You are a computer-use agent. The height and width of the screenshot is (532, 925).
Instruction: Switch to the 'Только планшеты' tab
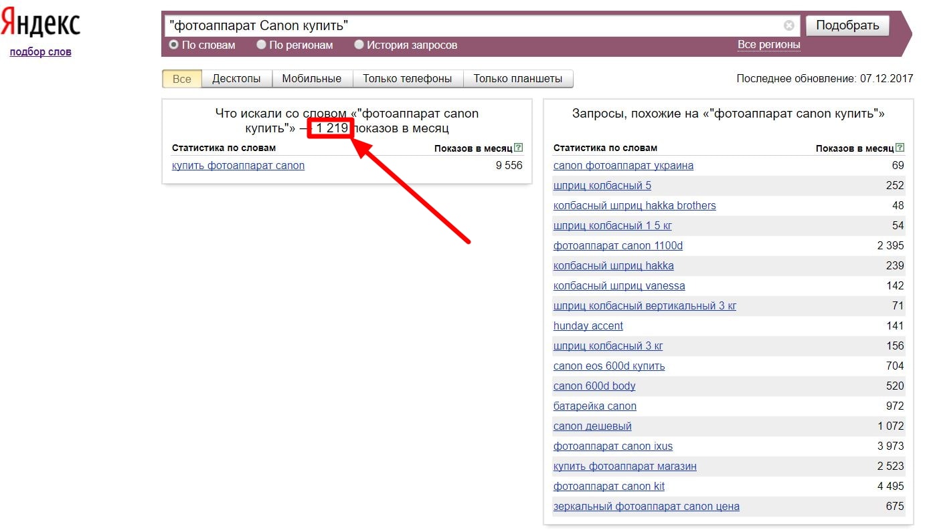pyautogui.click(x=518, y=79)
